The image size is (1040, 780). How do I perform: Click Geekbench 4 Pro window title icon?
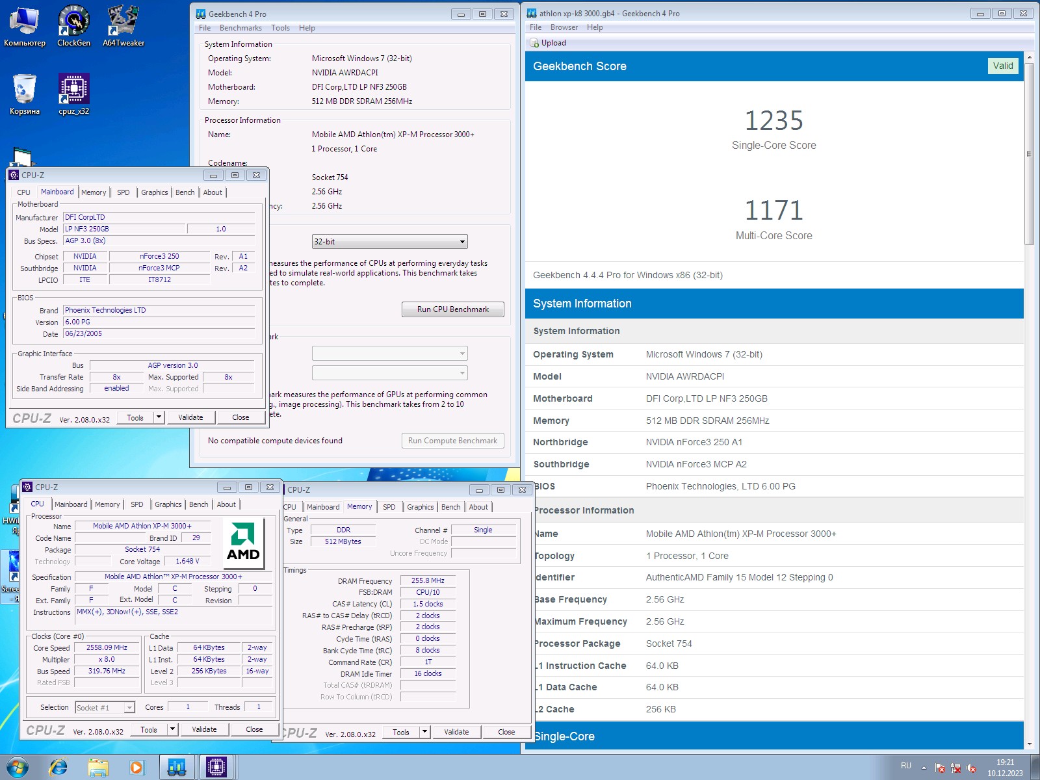tap(201, 14)
